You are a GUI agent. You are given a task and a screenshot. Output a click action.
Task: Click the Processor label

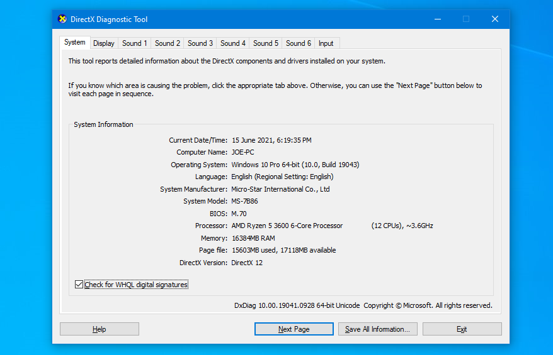211,226
